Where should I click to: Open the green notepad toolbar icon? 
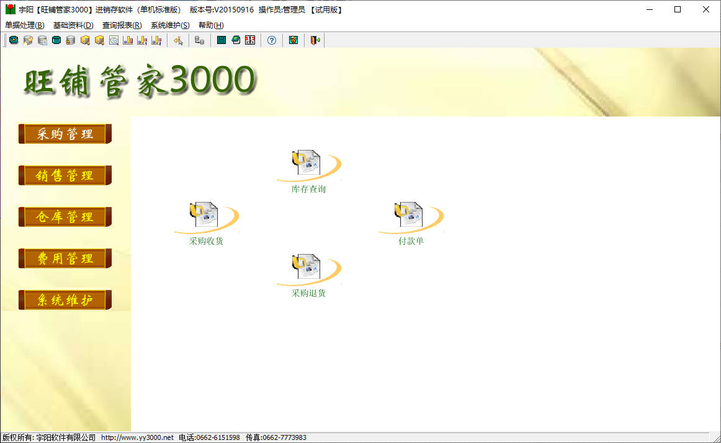coord(236,40)
